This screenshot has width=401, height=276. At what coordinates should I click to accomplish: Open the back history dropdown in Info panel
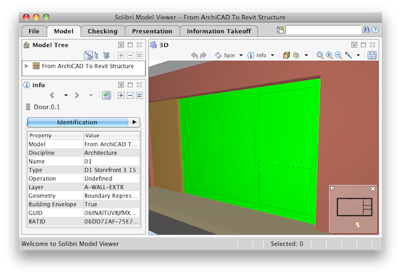66,95
